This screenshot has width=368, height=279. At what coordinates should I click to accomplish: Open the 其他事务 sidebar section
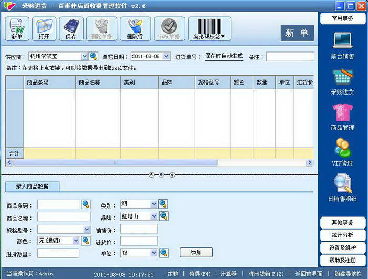pos(343,222)
